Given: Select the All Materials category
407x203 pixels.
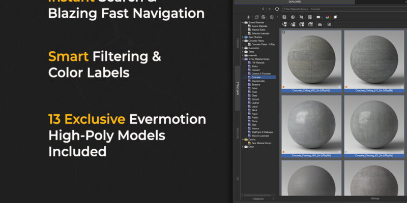Looking at the screenshot, I should 258,62.
